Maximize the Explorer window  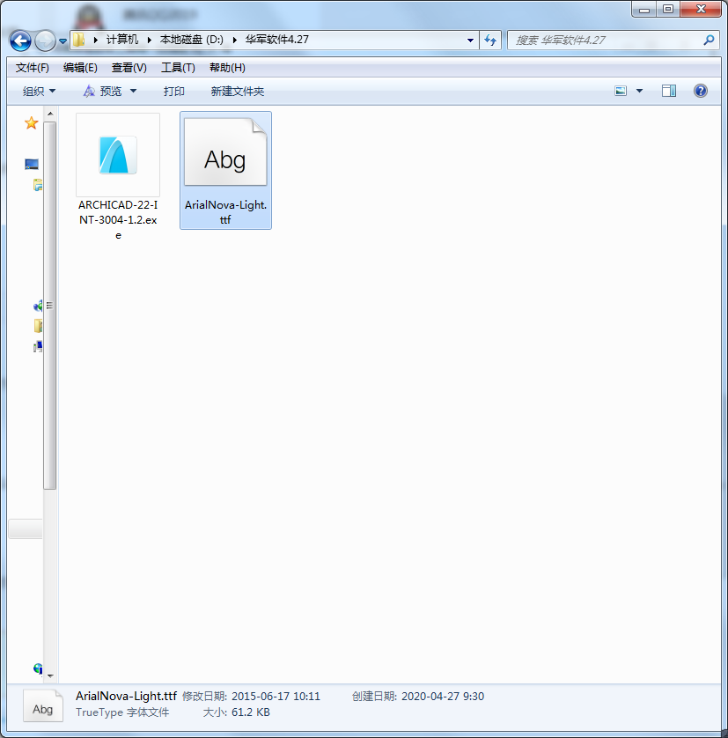[x=668, y=10]
